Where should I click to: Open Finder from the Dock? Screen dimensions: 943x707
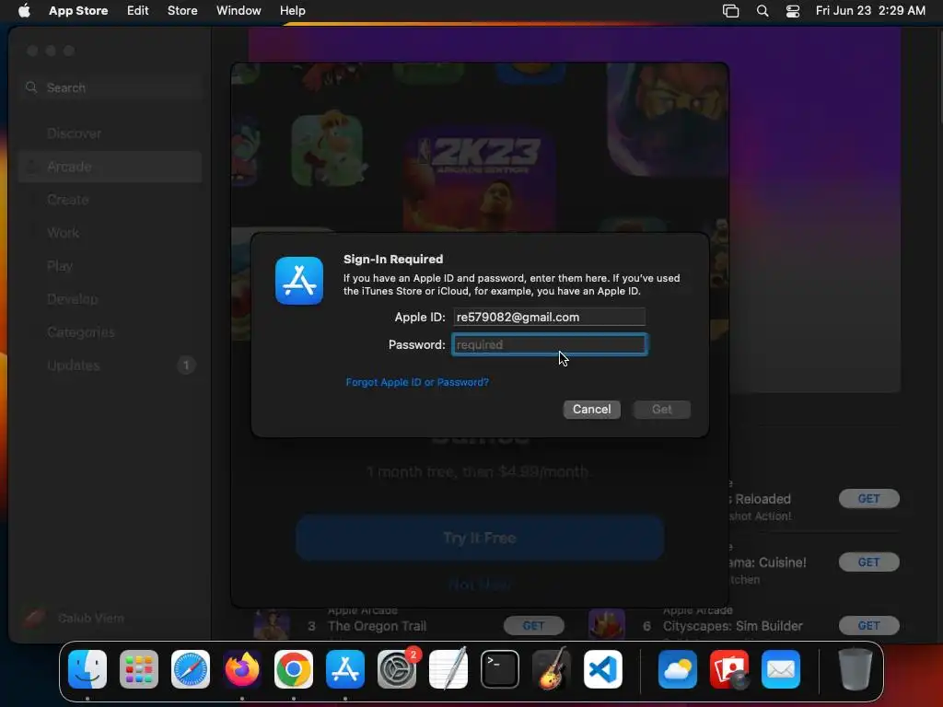[x=87, y=669]
